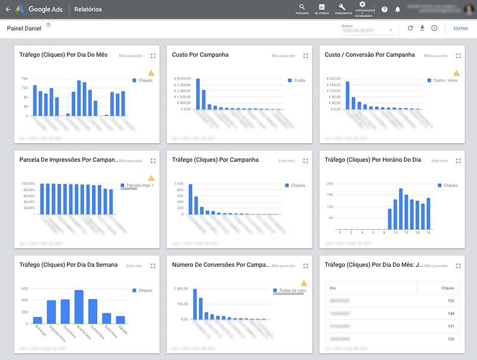Sort the table by Cliques column
Viewport: 477px width, 360px height.
448,288
